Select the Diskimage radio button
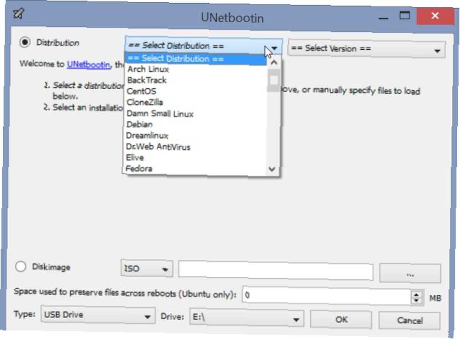 (x=21, y=266)
